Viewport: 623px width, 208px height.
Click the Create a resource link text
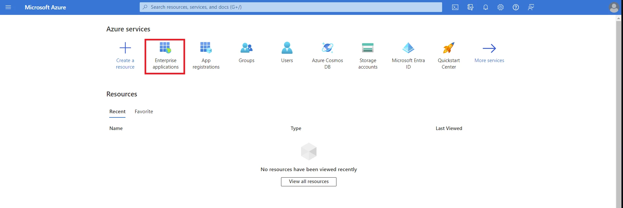point(125,64)
